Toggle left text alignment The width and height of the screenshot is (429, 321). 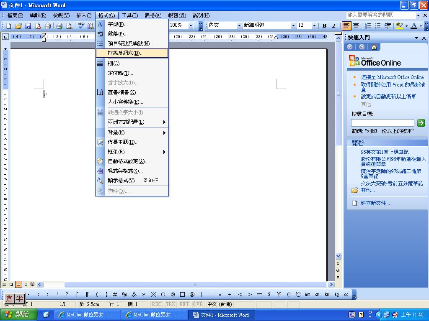pyautogui.click(x=346, y=25)
